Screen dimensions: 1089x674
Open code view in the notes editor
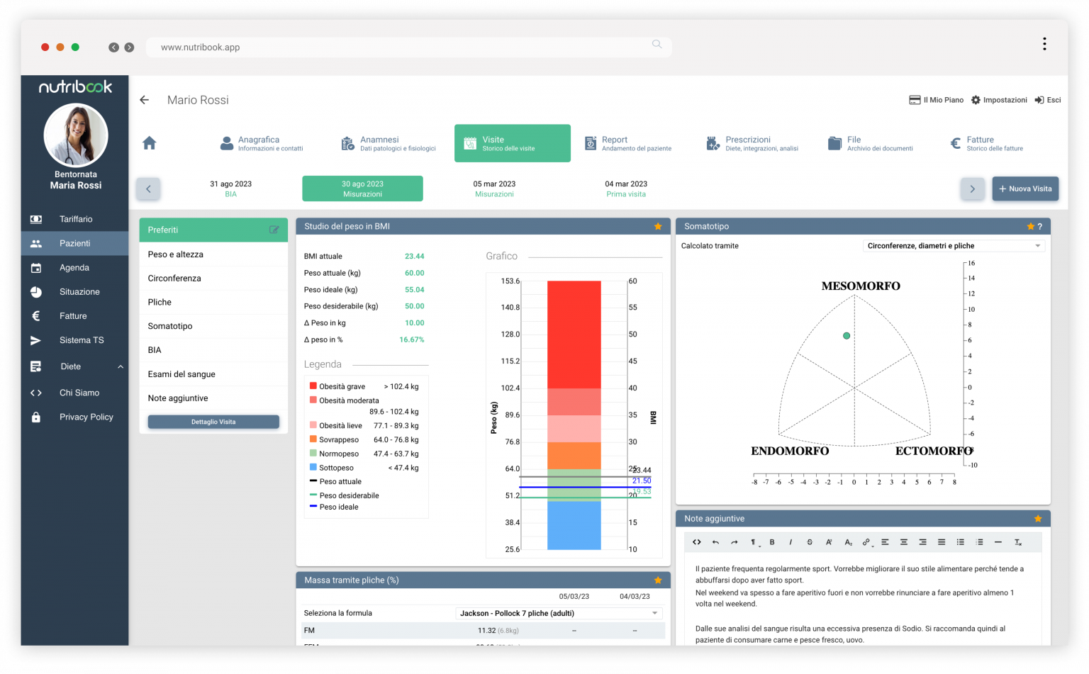point(697,542)
